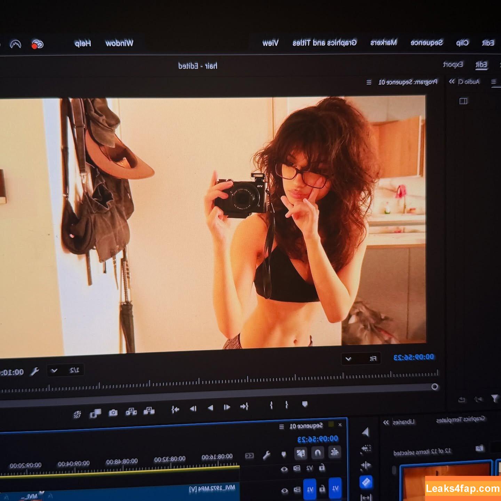
Task: Select the Razor tool in the toolbar
Action: pos(366,482)
